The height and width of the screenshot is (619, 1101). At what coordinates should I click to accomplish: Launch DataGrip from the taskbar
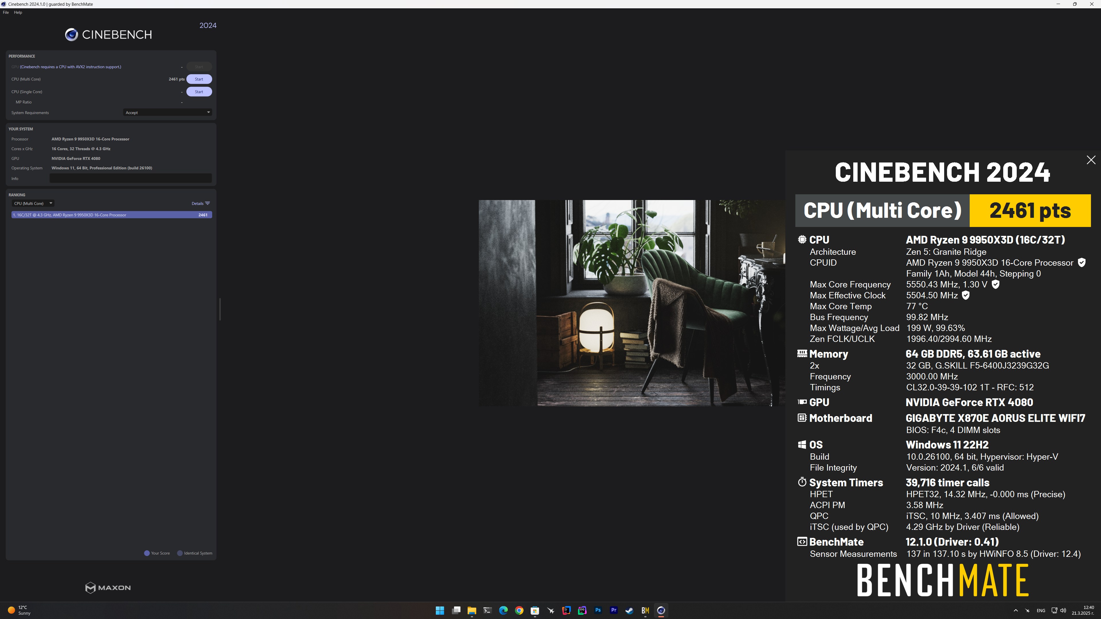[x=582, y=610]
